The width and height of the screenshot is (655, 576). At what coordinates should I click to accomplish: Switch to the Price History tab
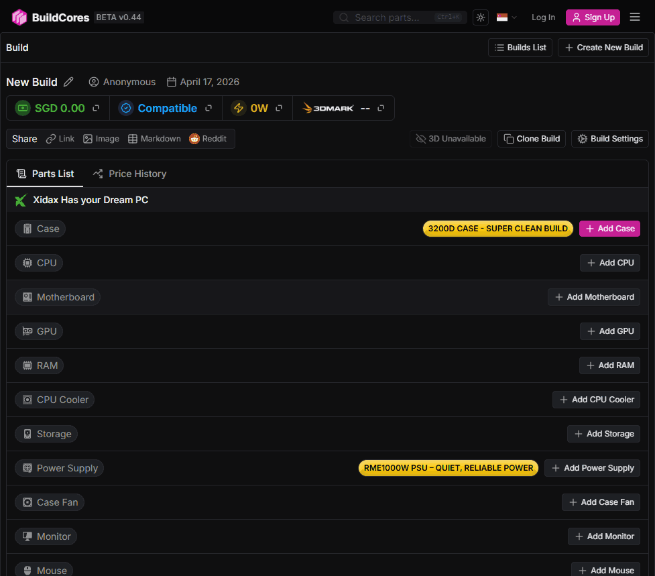[x=129, y=174]
